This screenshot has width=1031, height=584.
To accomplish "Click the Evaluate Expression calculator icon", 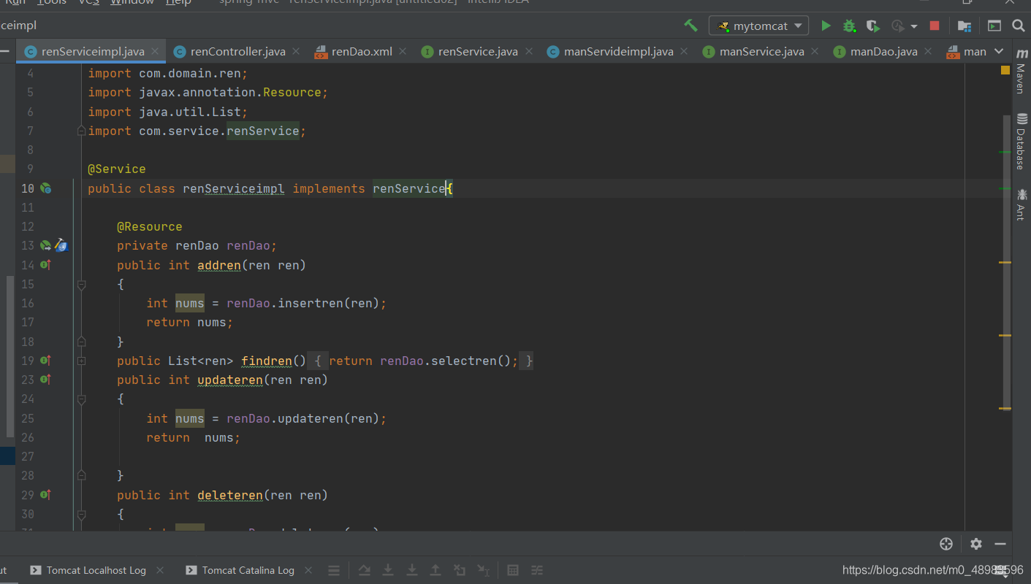I will [513, 570].
